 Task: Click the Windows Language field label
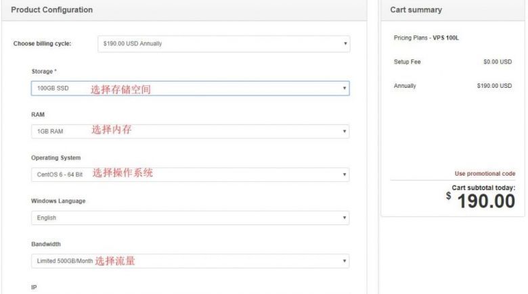point(58,201)
